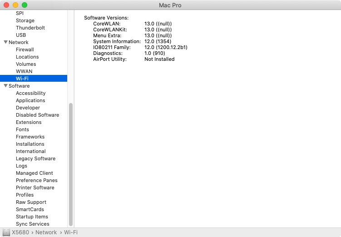
Task: Select Locations under Network
Action: click(27, 57)
